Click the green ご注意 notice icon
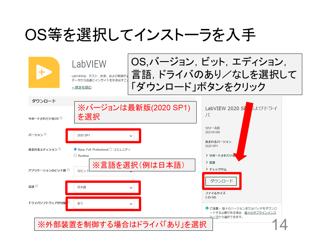This screenshot has height=235, width=313. point(207,208)
